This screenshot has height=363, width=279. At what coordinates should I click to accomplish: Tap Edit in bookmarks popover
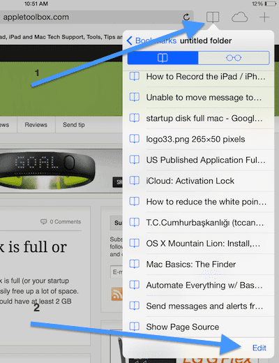[x=259, y=348]
